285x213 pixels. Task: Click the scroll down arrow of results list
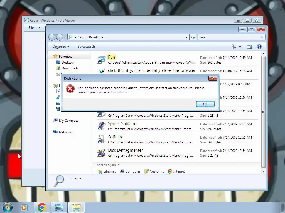pos(263,171)
